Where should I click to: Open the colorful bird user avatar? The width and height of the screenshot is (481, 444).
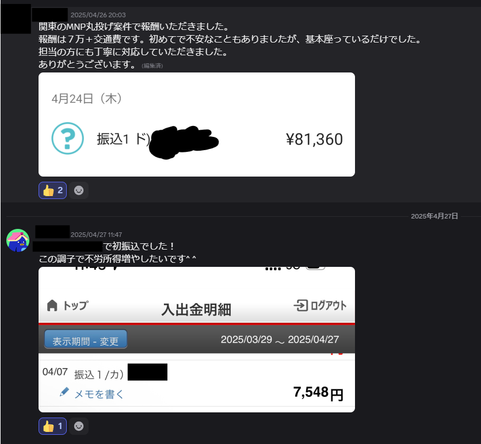pyautogui.click(x=18, y=240)
